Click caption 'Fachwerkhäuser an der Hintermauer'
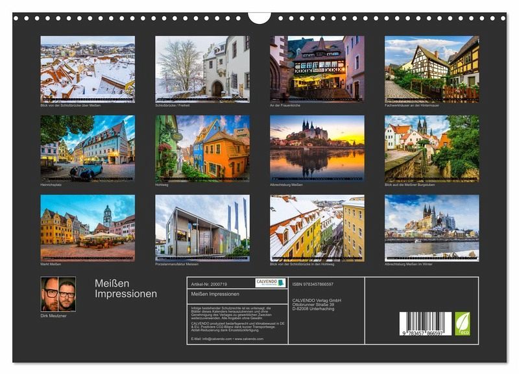 [412, 105]
